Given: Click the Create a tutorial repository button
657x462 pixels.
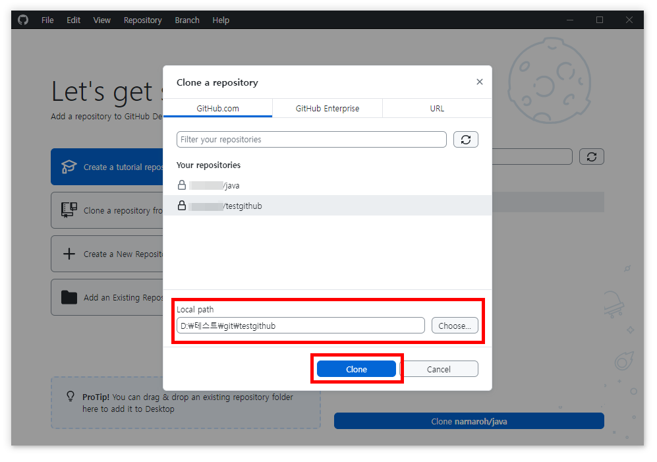Looking at the screenshot, I should [x=107, y=167].
